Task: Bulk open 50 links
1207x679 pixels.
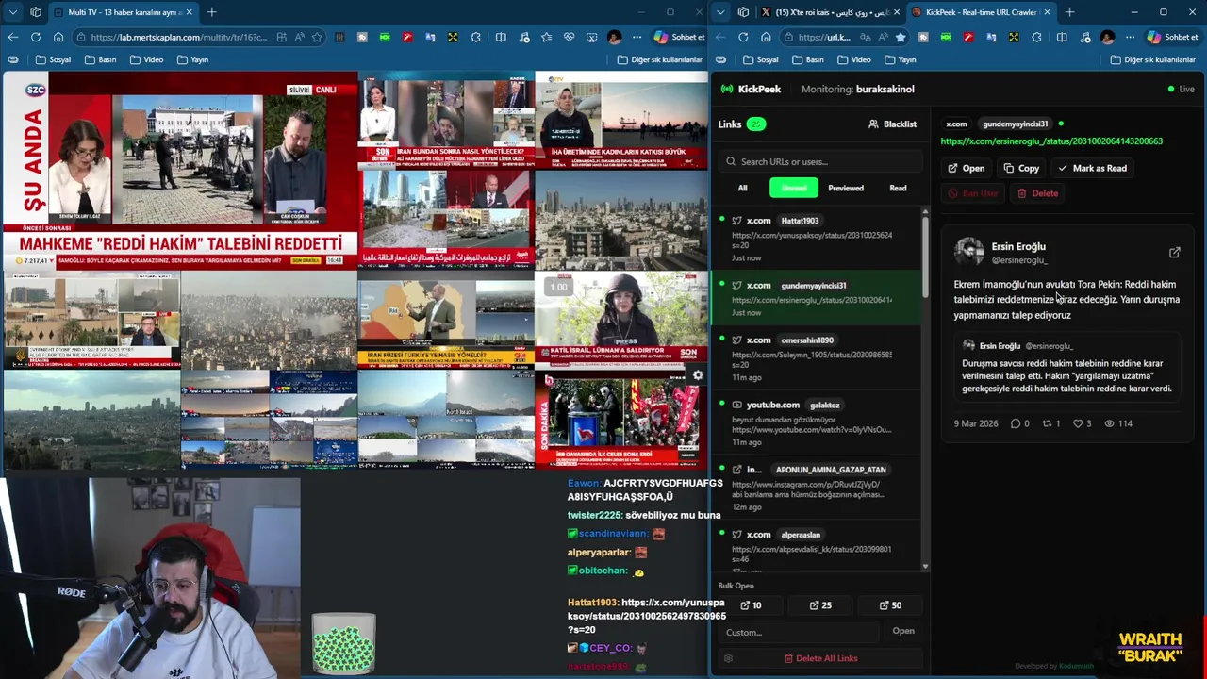Action: [889, 605]
